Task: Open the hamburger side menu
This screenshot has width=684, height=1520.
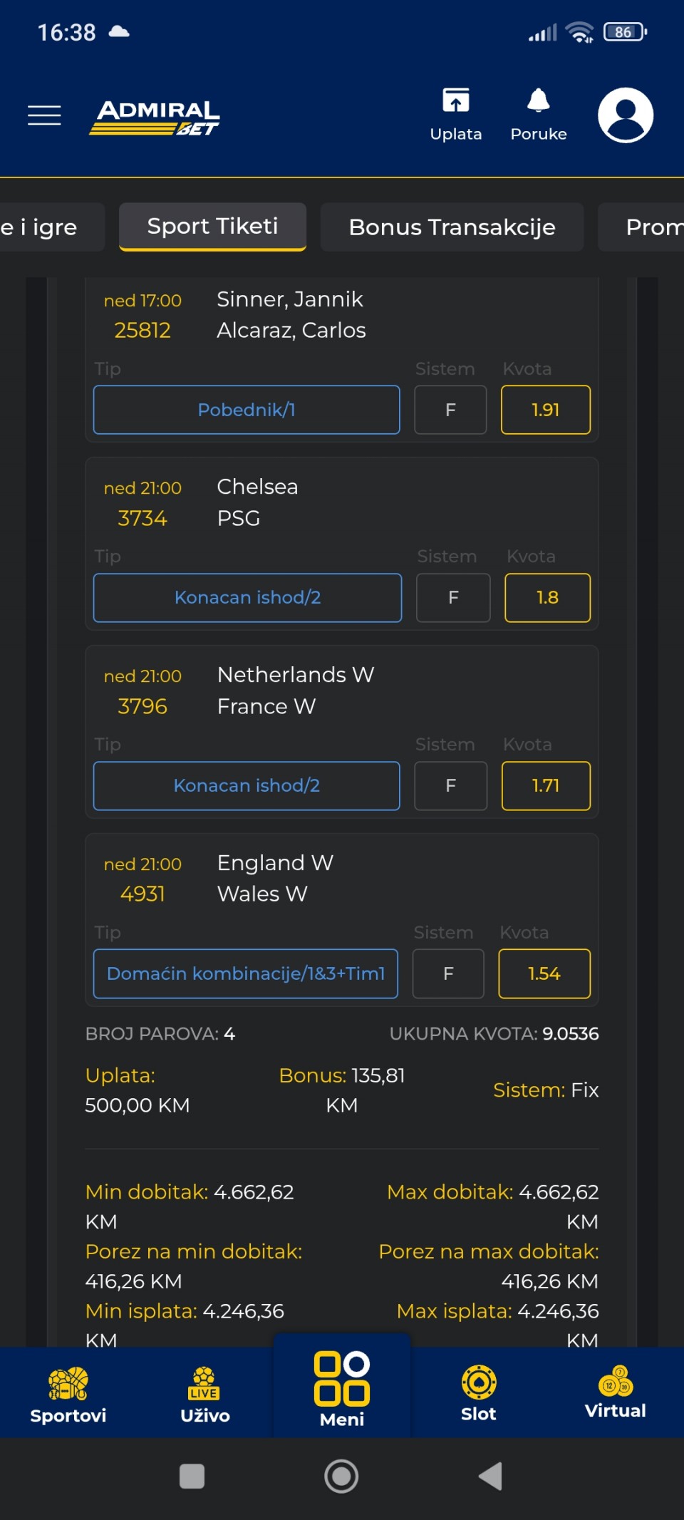Action: 44,115
